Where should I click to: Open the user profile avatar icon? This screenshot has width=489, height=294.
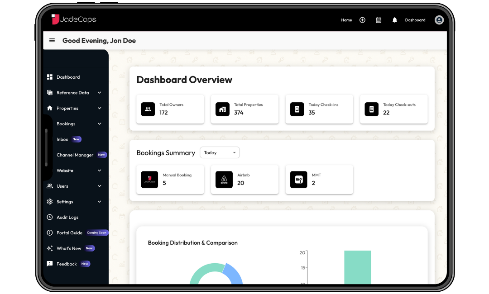point(439,20)
